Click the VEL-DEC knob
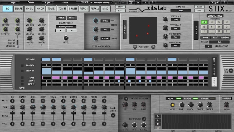 point(30,29)
